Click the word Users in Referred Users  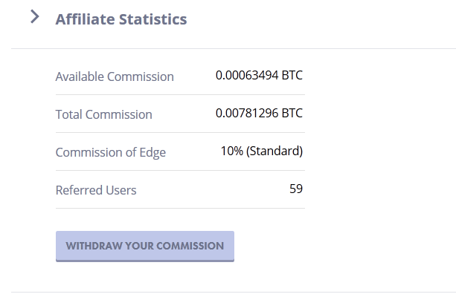pyautogui.click(x=121, y=190)
